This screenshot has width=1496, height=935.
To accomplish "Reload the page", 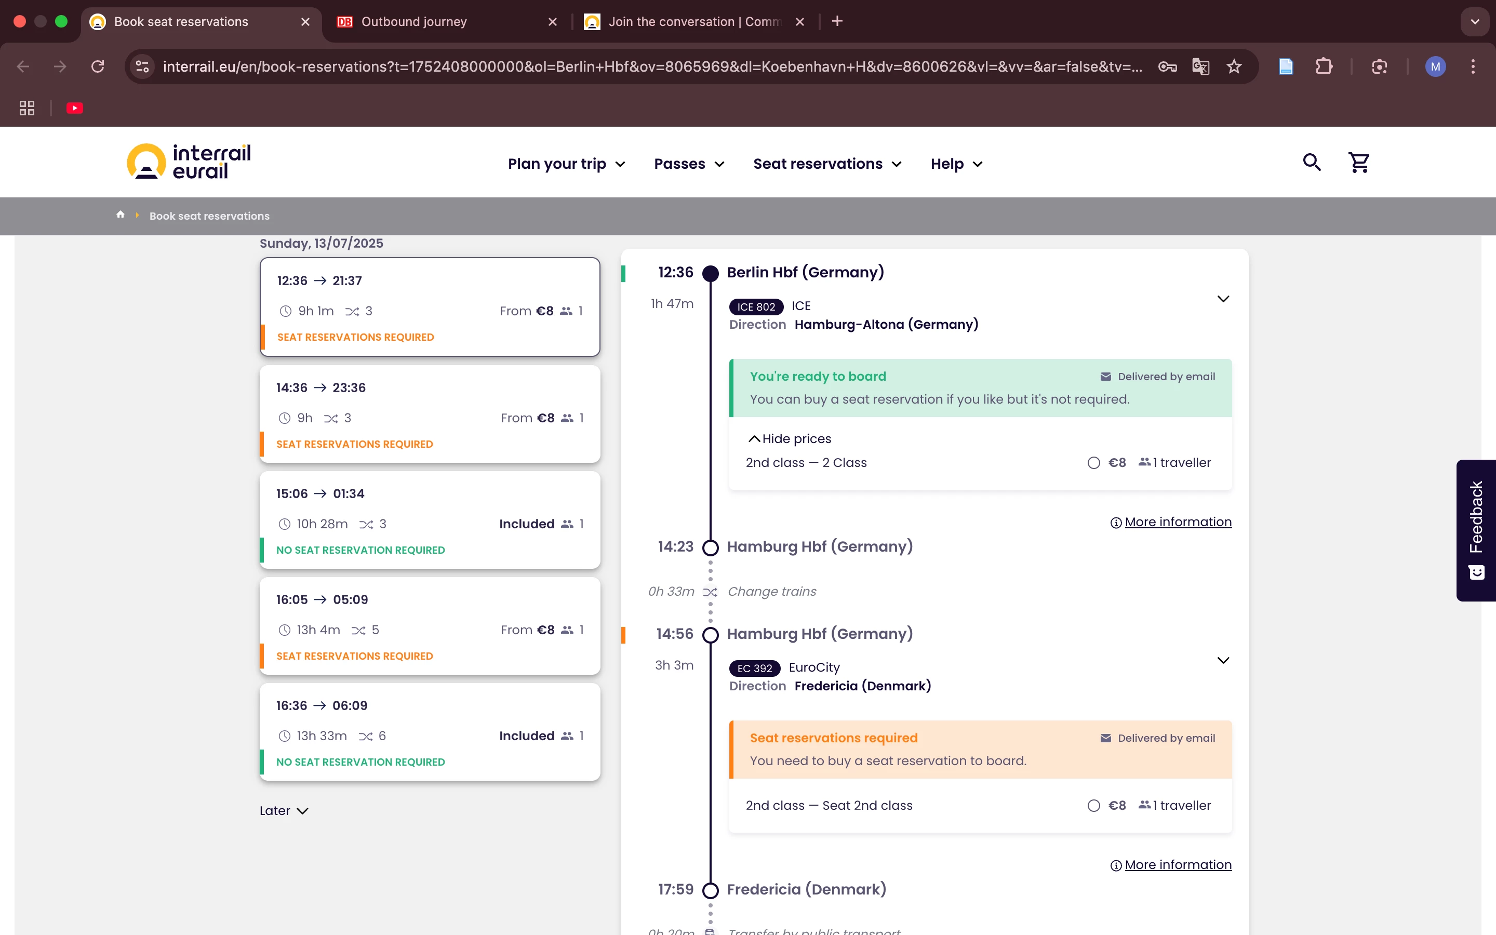I will [x=98, y=67].
